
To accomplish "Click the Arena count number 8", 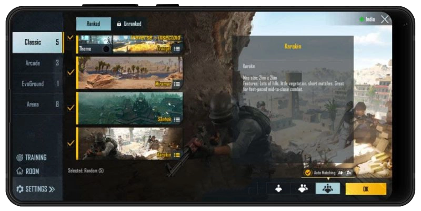I will [x=57, y=104].
